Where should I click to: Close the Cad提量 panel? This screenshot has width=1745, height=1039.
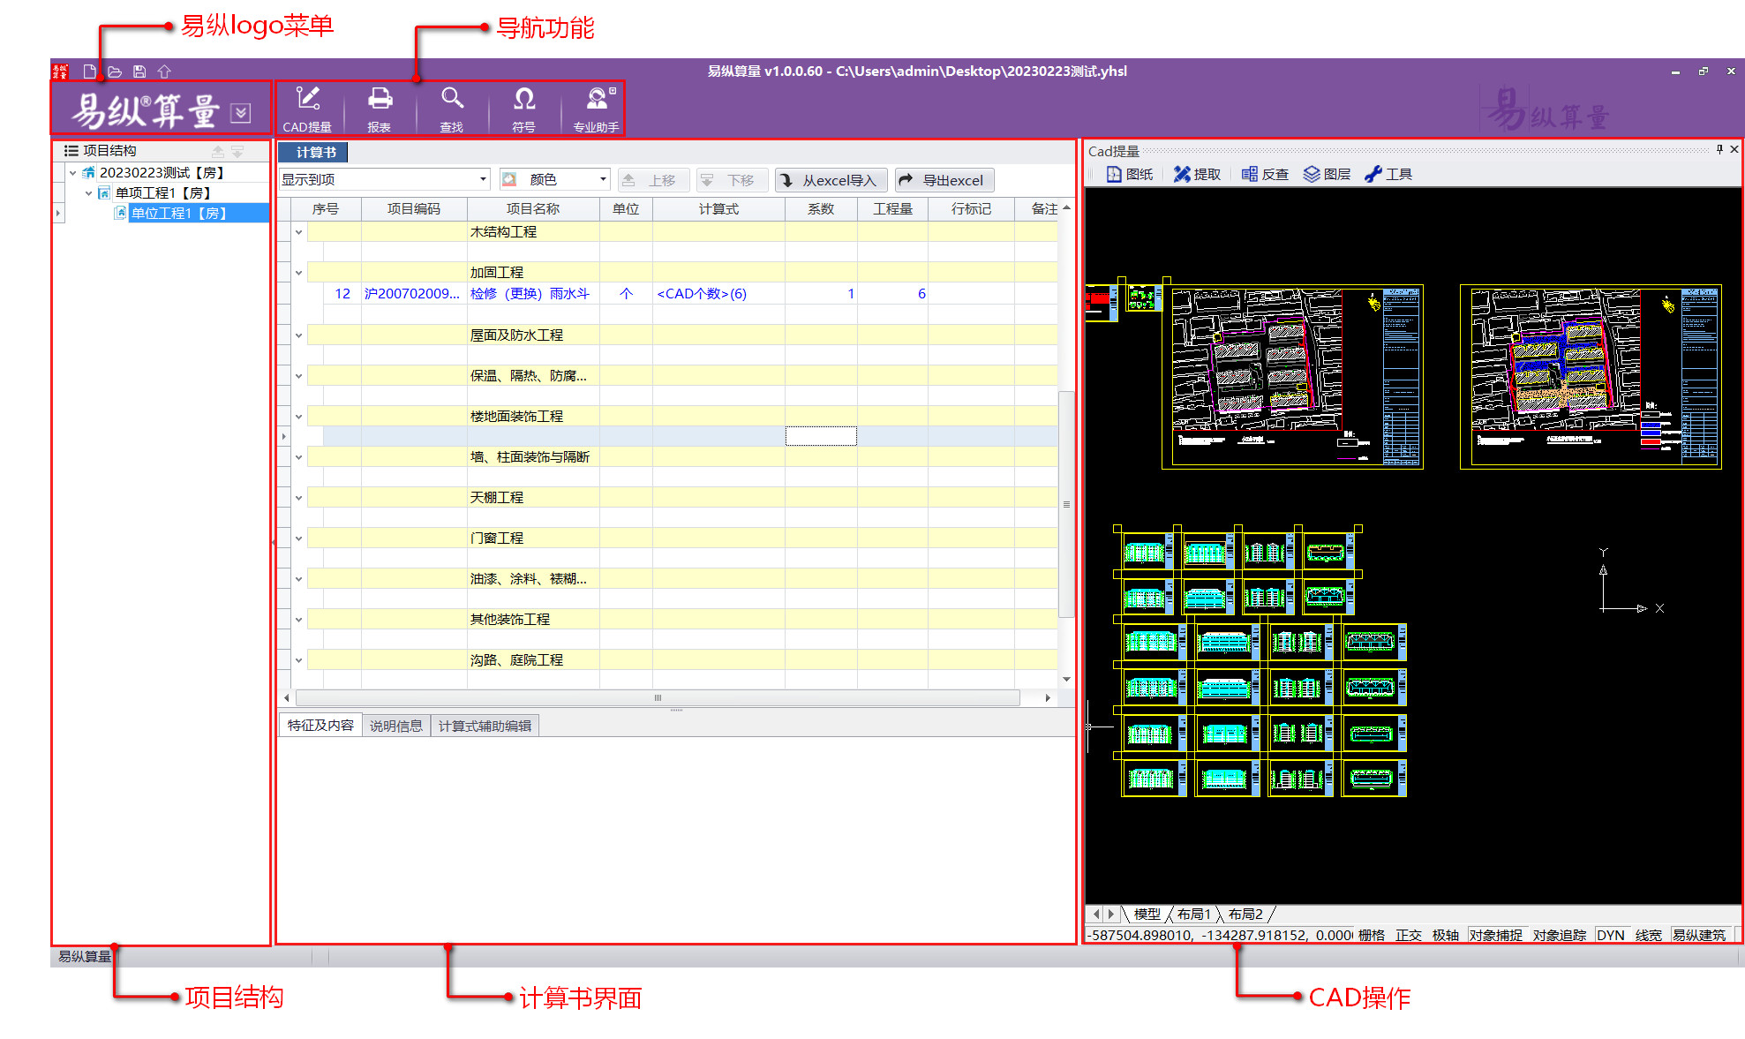pos(1734,150)
